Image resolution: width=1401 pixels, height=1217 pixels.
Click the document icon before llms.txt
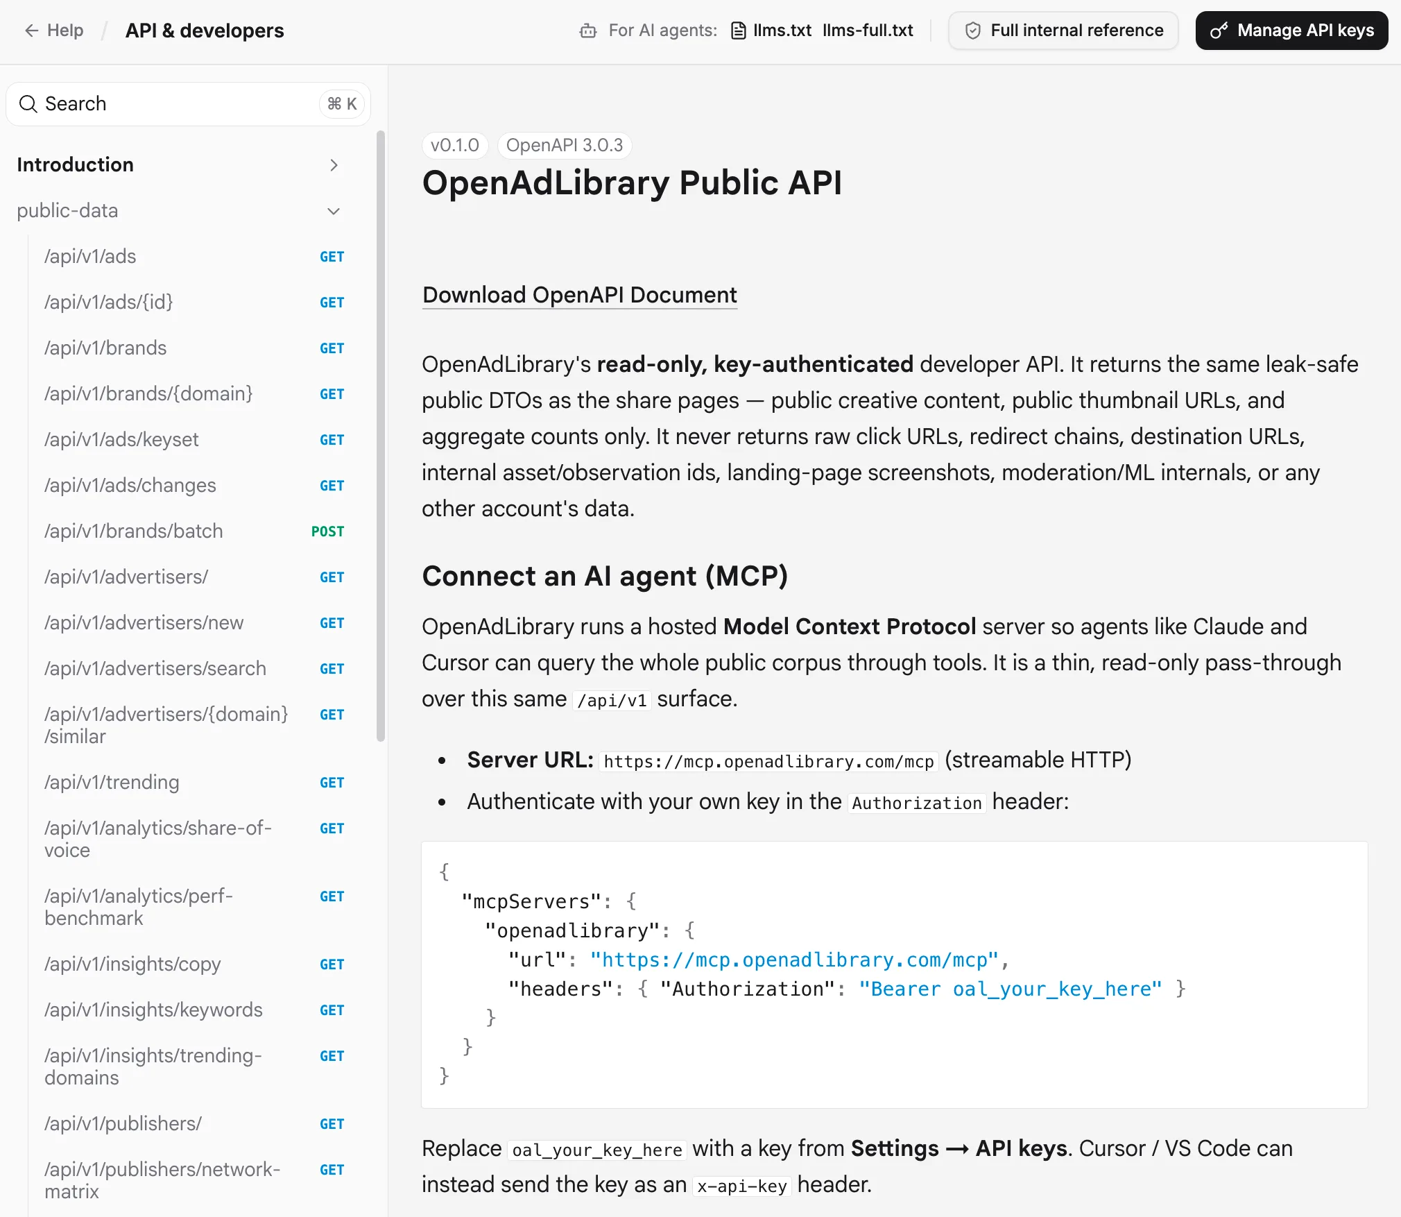point(739,31)
